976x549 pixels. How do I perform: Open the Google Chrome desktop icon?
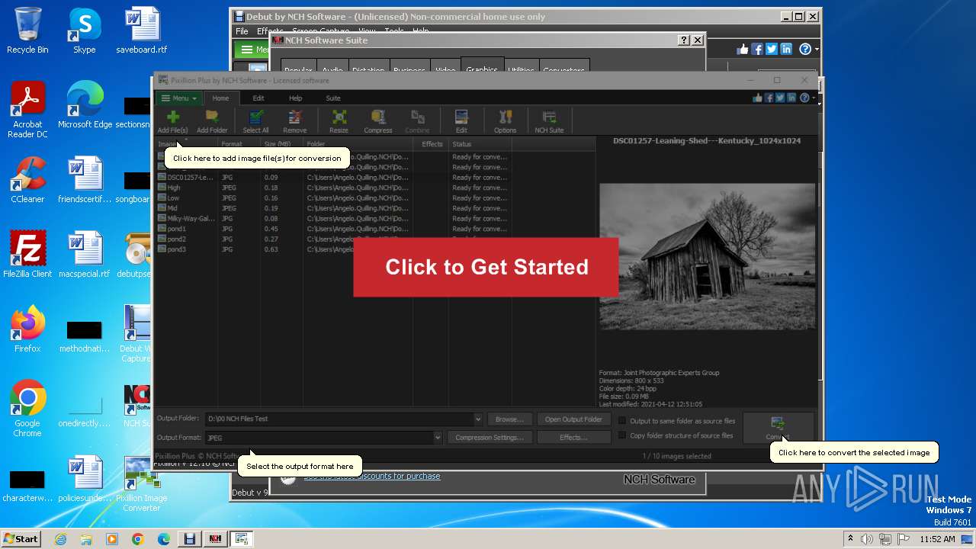point(27,409)
